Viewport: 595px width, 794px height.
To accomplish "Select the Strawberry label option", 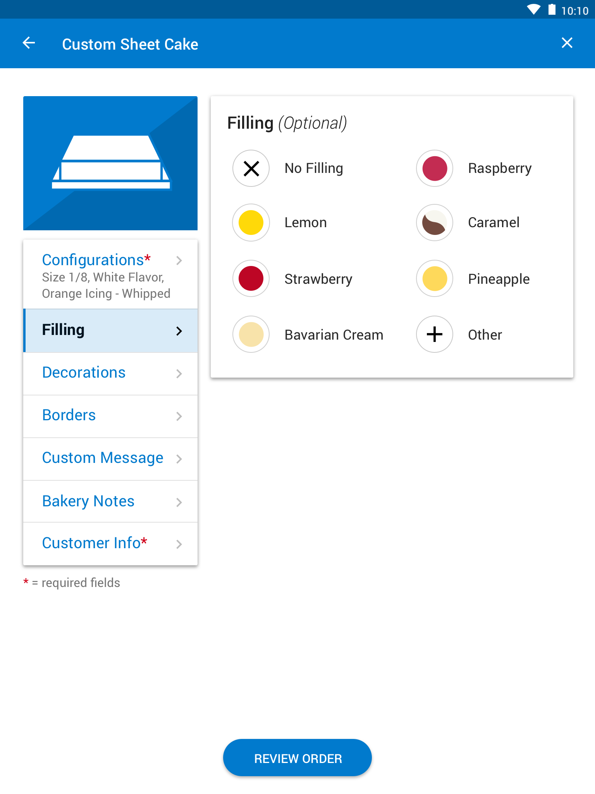I will (318, 279).
